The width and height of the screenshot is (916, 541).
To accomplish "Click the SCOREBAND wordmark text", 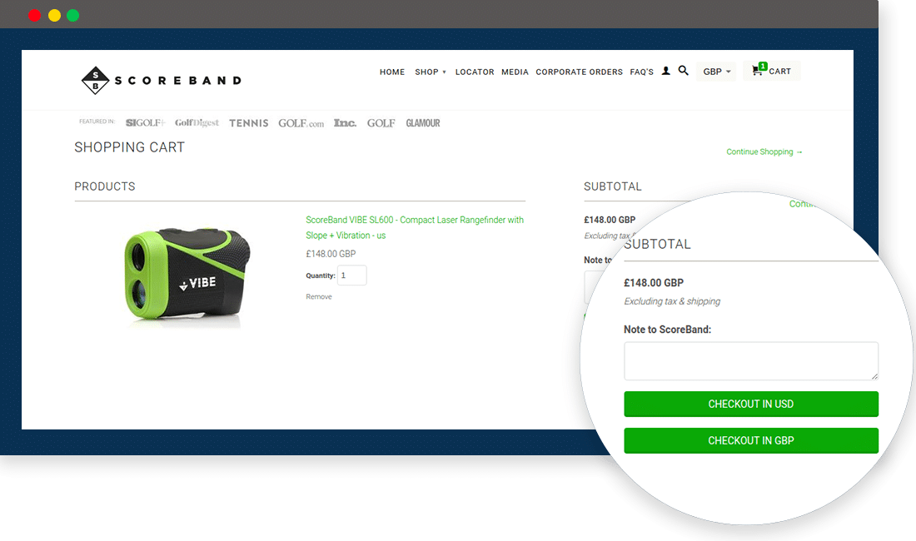I will pyautogui.click(x=177, y=81).
